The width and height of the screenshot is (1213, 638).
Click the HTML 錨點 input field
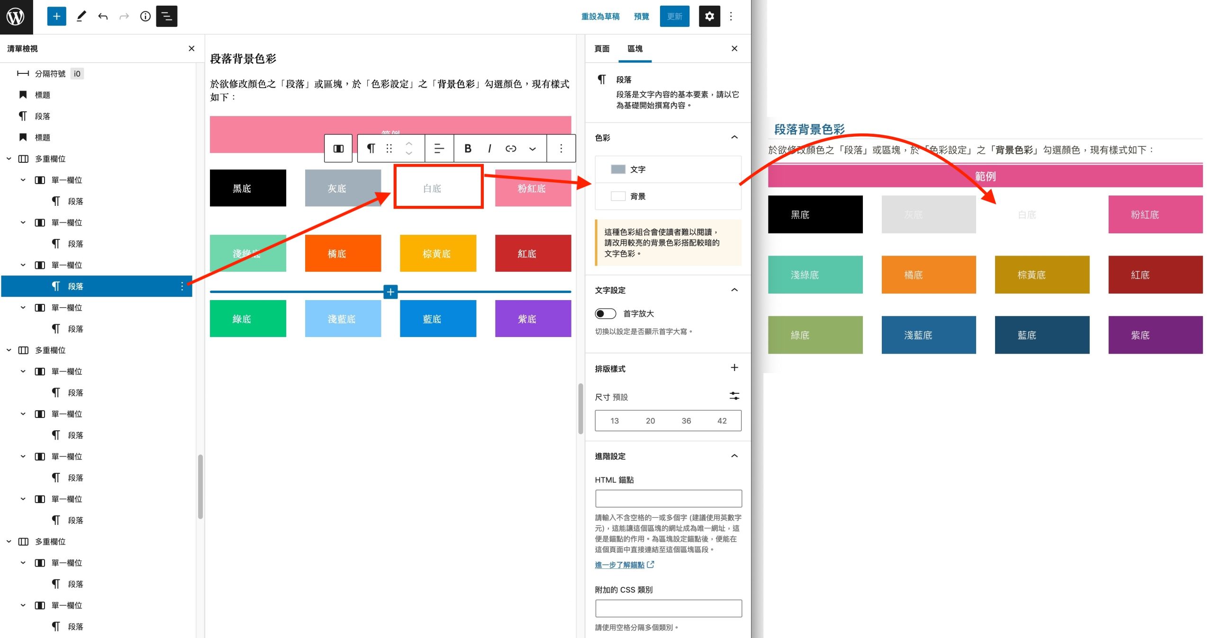pyautogui.click(x=668, y=498)
